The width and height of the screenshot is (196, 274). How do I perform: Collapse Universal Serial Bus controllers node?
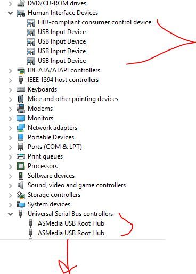[x=11, y=214]
